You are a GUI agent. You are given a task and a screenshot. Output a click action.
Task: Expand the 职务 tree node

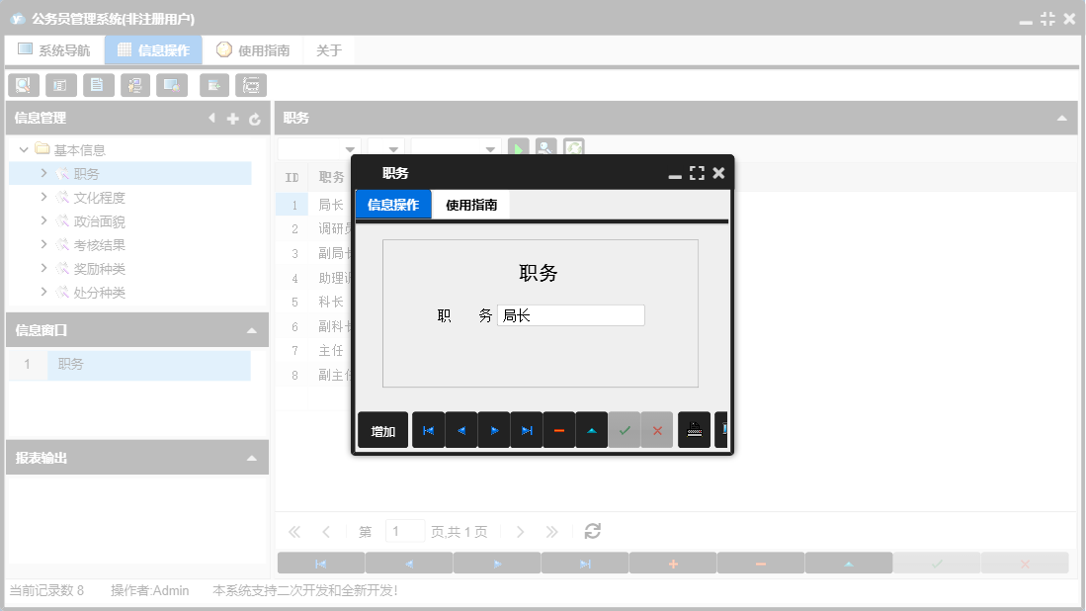(42, 173)
